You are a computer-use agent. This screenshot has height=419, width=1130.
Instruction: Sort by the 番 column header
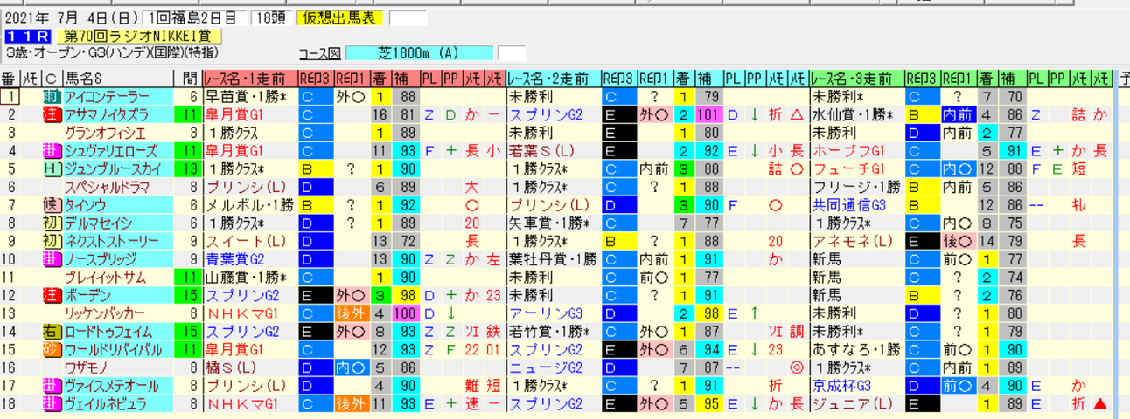pyautogui.click(x=10, y=79)
